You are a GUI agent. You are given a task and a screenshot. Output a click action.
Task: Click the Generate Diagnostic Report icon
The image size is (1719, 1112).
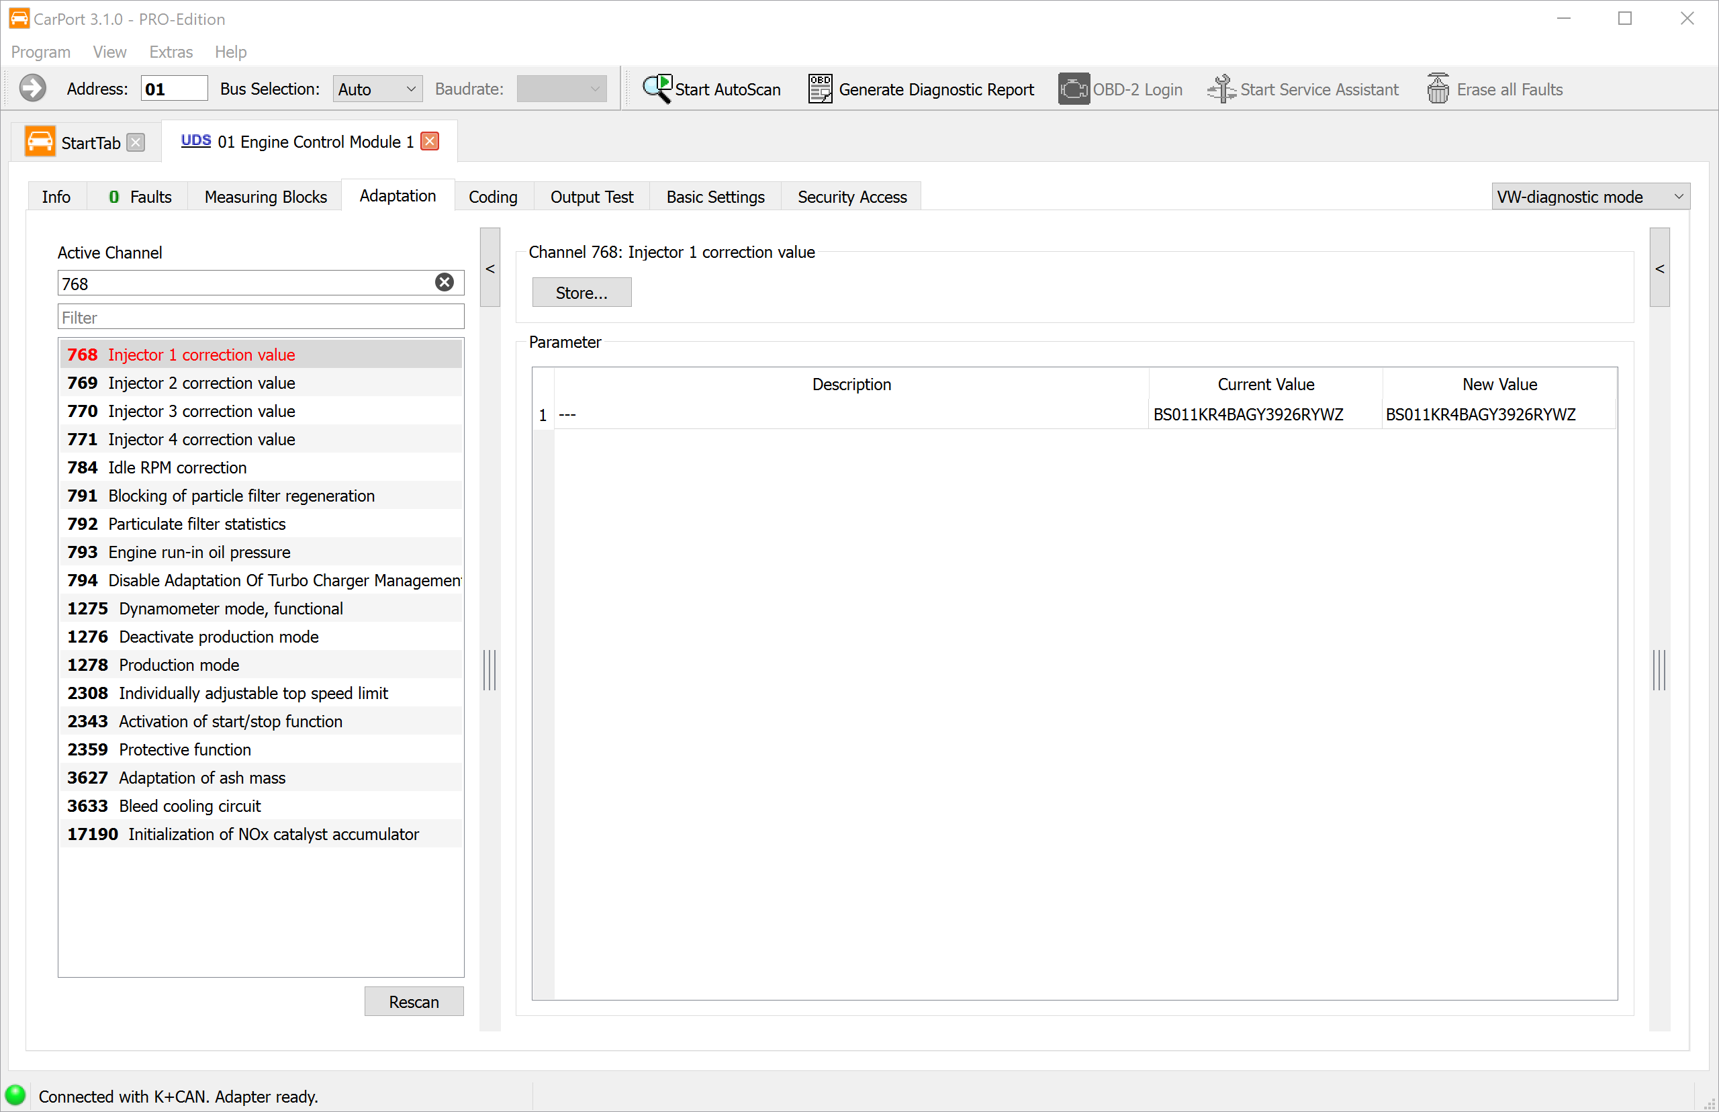(x=820, y=89)
